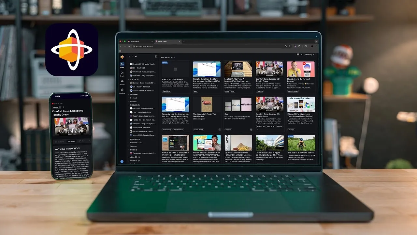Image resolution: width=417 pixels, height=235 pixels.
Task: Click the plus add-tag button on the phone
Action: pos(63,107)
